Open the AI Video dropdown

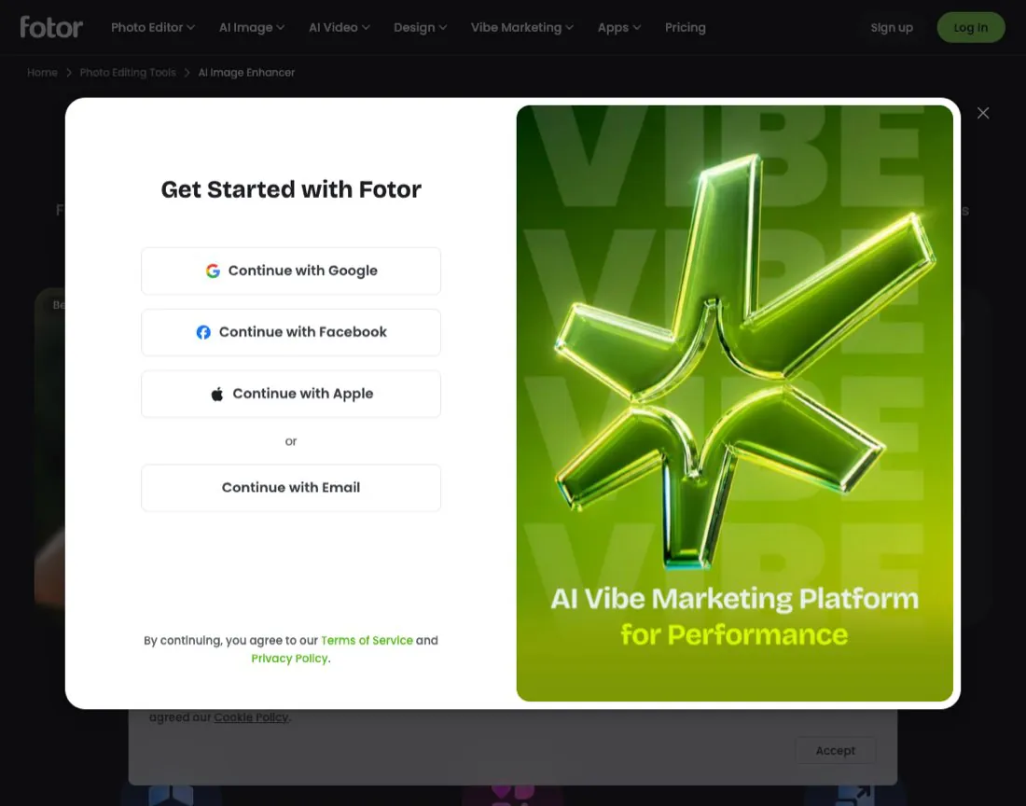point(339,27)
